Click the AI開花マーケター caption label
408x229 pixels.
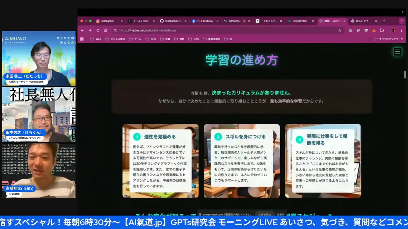coord(27,82)
